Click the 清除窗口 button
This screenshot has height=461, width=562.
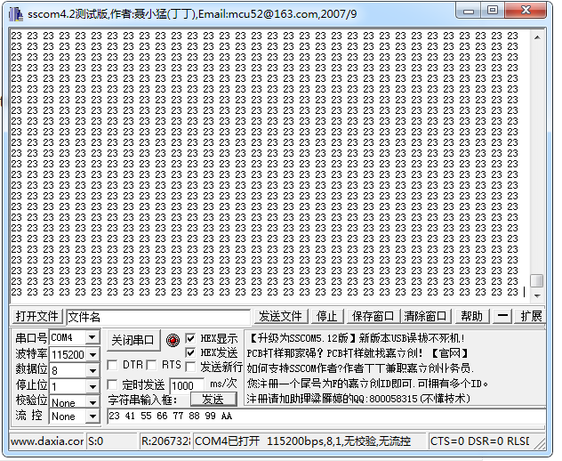(425, 317)
